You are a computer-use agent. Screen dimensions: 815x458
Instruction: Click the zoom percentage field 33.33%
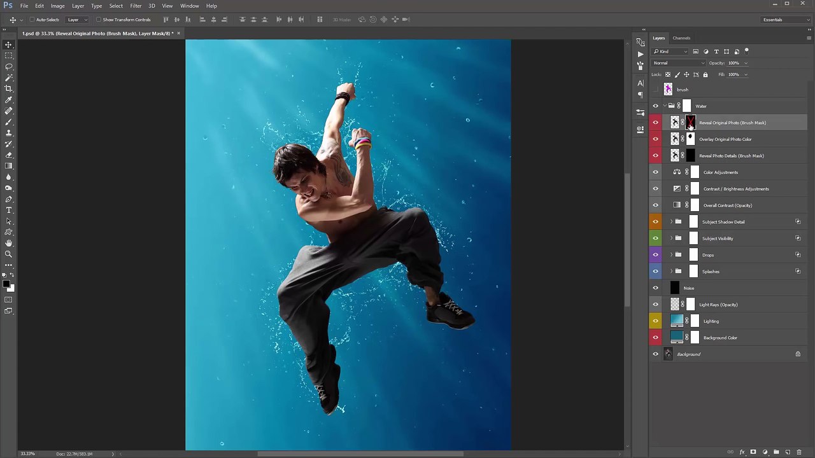coord(27,454)
